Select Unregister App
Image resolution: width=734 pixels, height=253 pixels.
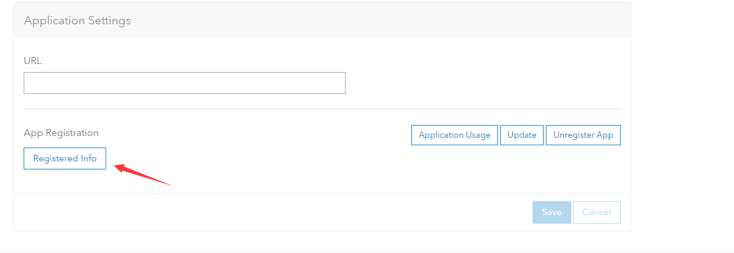583,135
